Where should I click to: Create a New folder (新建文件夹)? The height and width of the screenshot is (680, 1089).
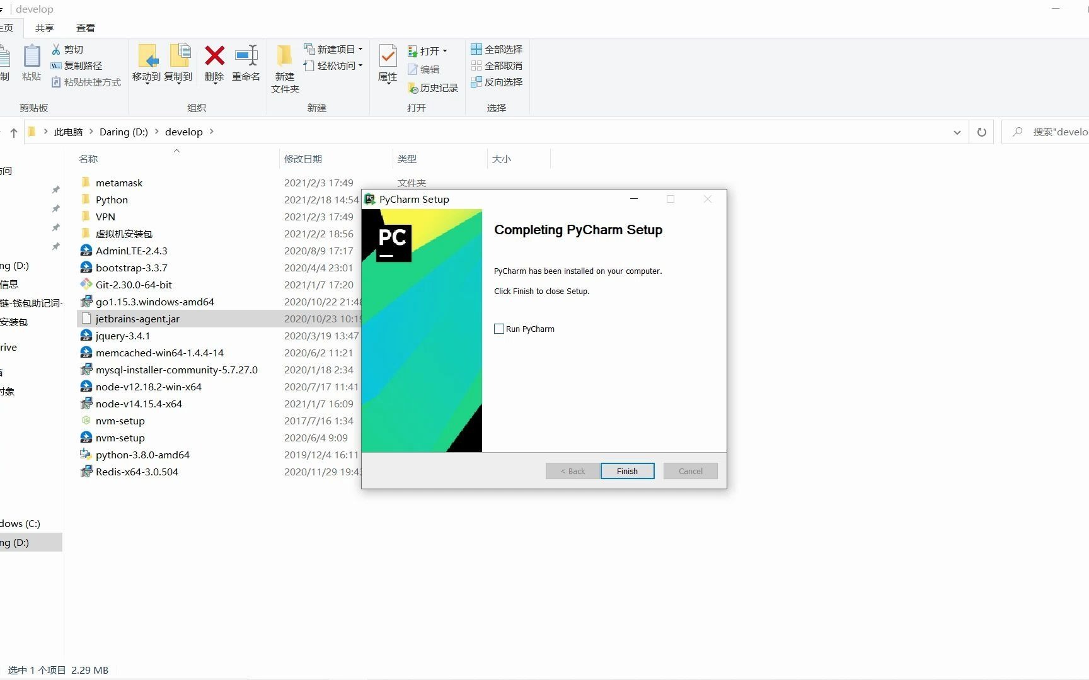click(285, 68)
